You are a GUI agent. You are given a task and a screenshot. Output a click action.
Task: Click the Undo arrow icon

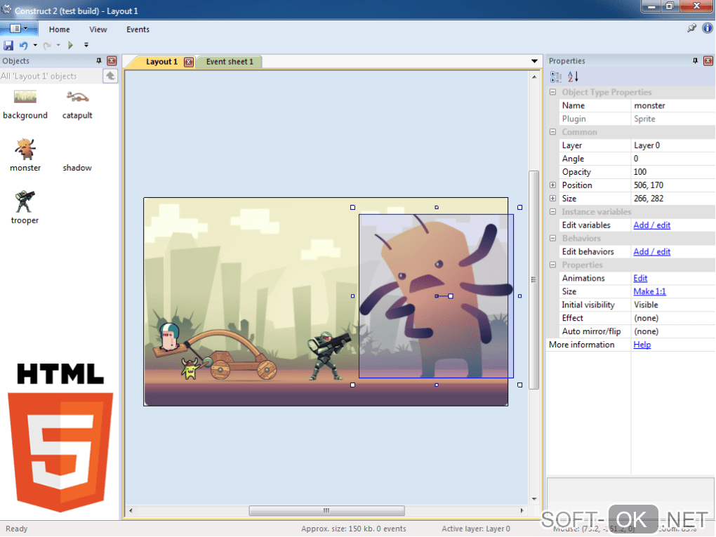click(x=23, y=45)
